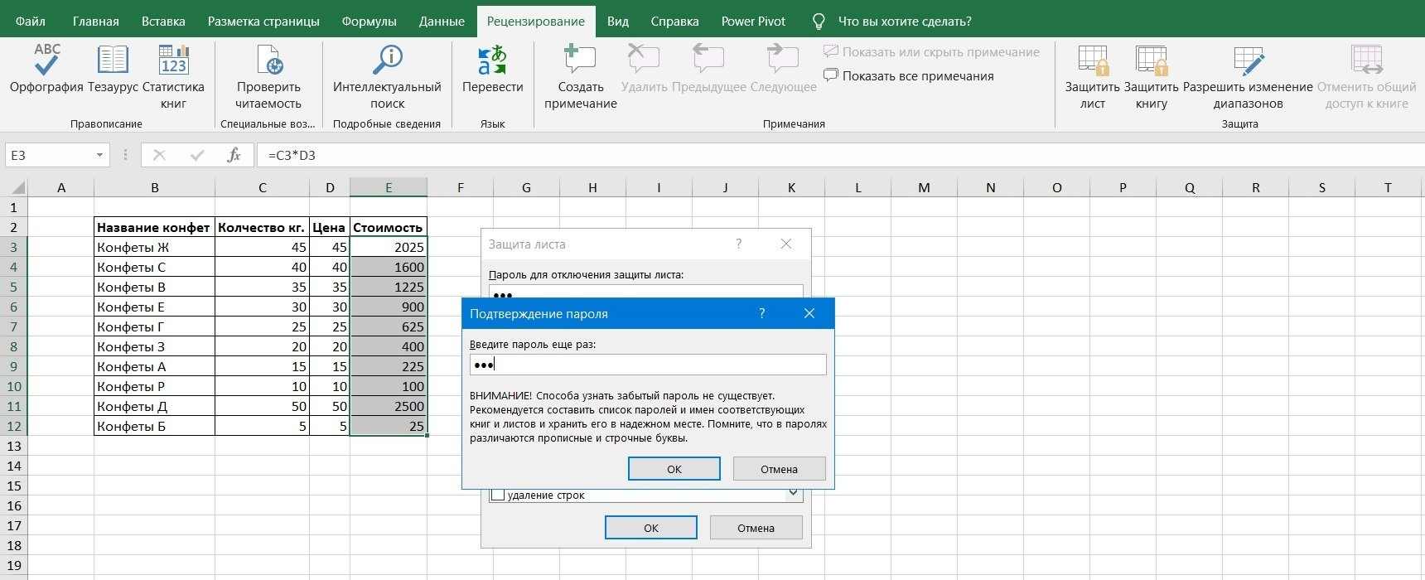Image resolution: width=1425 pixels, height=580 pixels.
Task: Select column E header
Action: point(388,188)
